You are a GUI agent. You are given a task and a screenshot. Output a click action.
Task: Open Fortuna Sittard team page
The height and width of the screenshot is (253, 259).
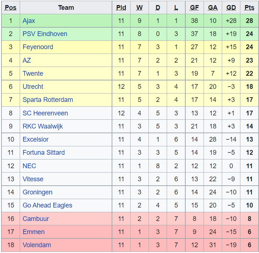point(44,153)
